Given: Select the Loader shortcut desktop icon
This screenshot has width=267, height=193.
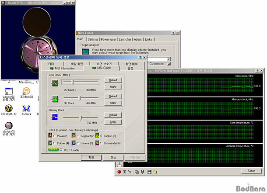Looking at the screenshot, I should coord(9,94).
